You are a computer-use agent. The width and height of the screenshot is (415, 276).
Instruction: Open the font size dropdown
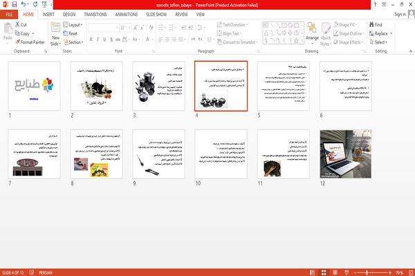tap(125, 28)
